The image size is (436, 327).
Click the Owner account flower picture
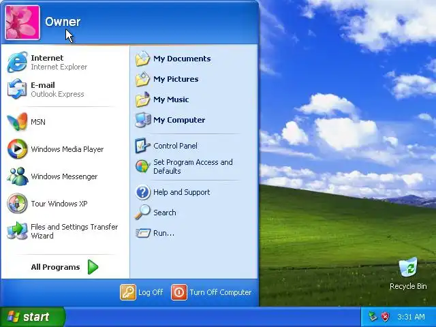(x=22, y=22)
